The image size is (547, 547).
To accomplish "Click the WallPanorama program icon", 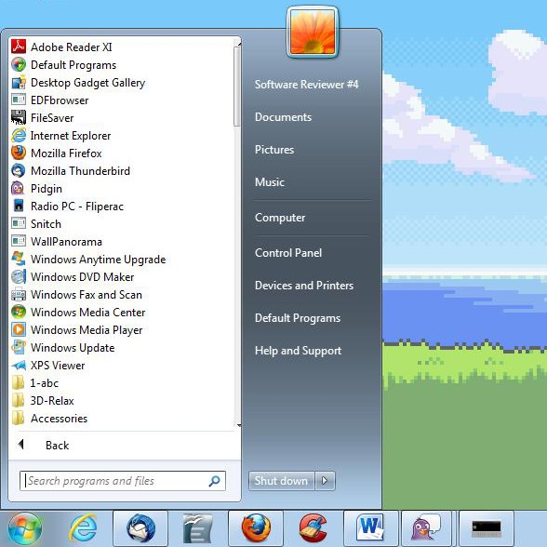I will tap(19, 241).
